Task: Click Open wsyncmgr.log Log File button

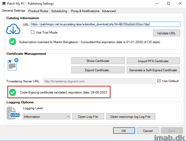Action: 131,116
